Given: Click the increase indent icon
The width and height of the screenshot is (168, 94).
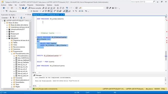Looking at the screenshot, I should coord(82,11).
